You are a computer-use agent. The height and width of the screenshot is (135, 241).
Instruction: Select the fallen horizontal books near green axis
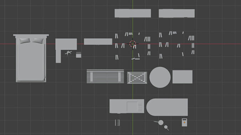[x=135, y=59]
